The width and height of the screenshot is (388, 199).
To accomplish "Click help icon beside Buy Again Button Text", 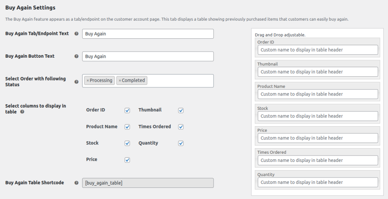I will 76,56.
